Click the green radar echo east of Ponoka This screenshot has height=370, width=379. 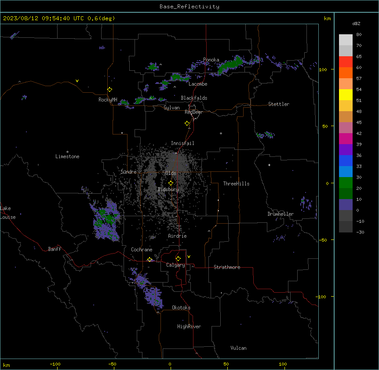tap(230, 65)
